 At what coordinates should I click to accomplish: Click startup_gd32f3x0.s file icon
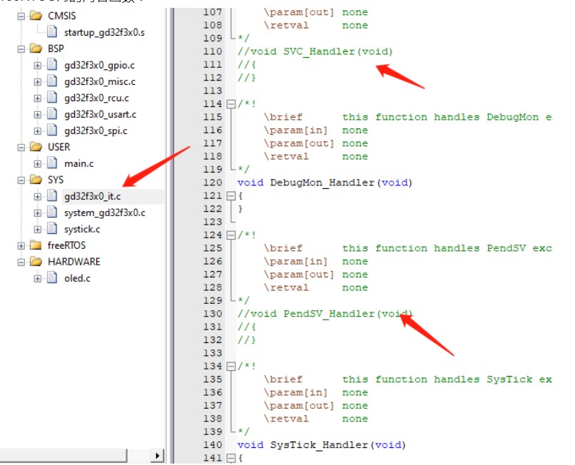click(x=52, y=32)
